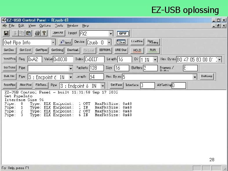Click the Send button
The width and height of the screenshot is (228, 171).
tap(66, 42)
